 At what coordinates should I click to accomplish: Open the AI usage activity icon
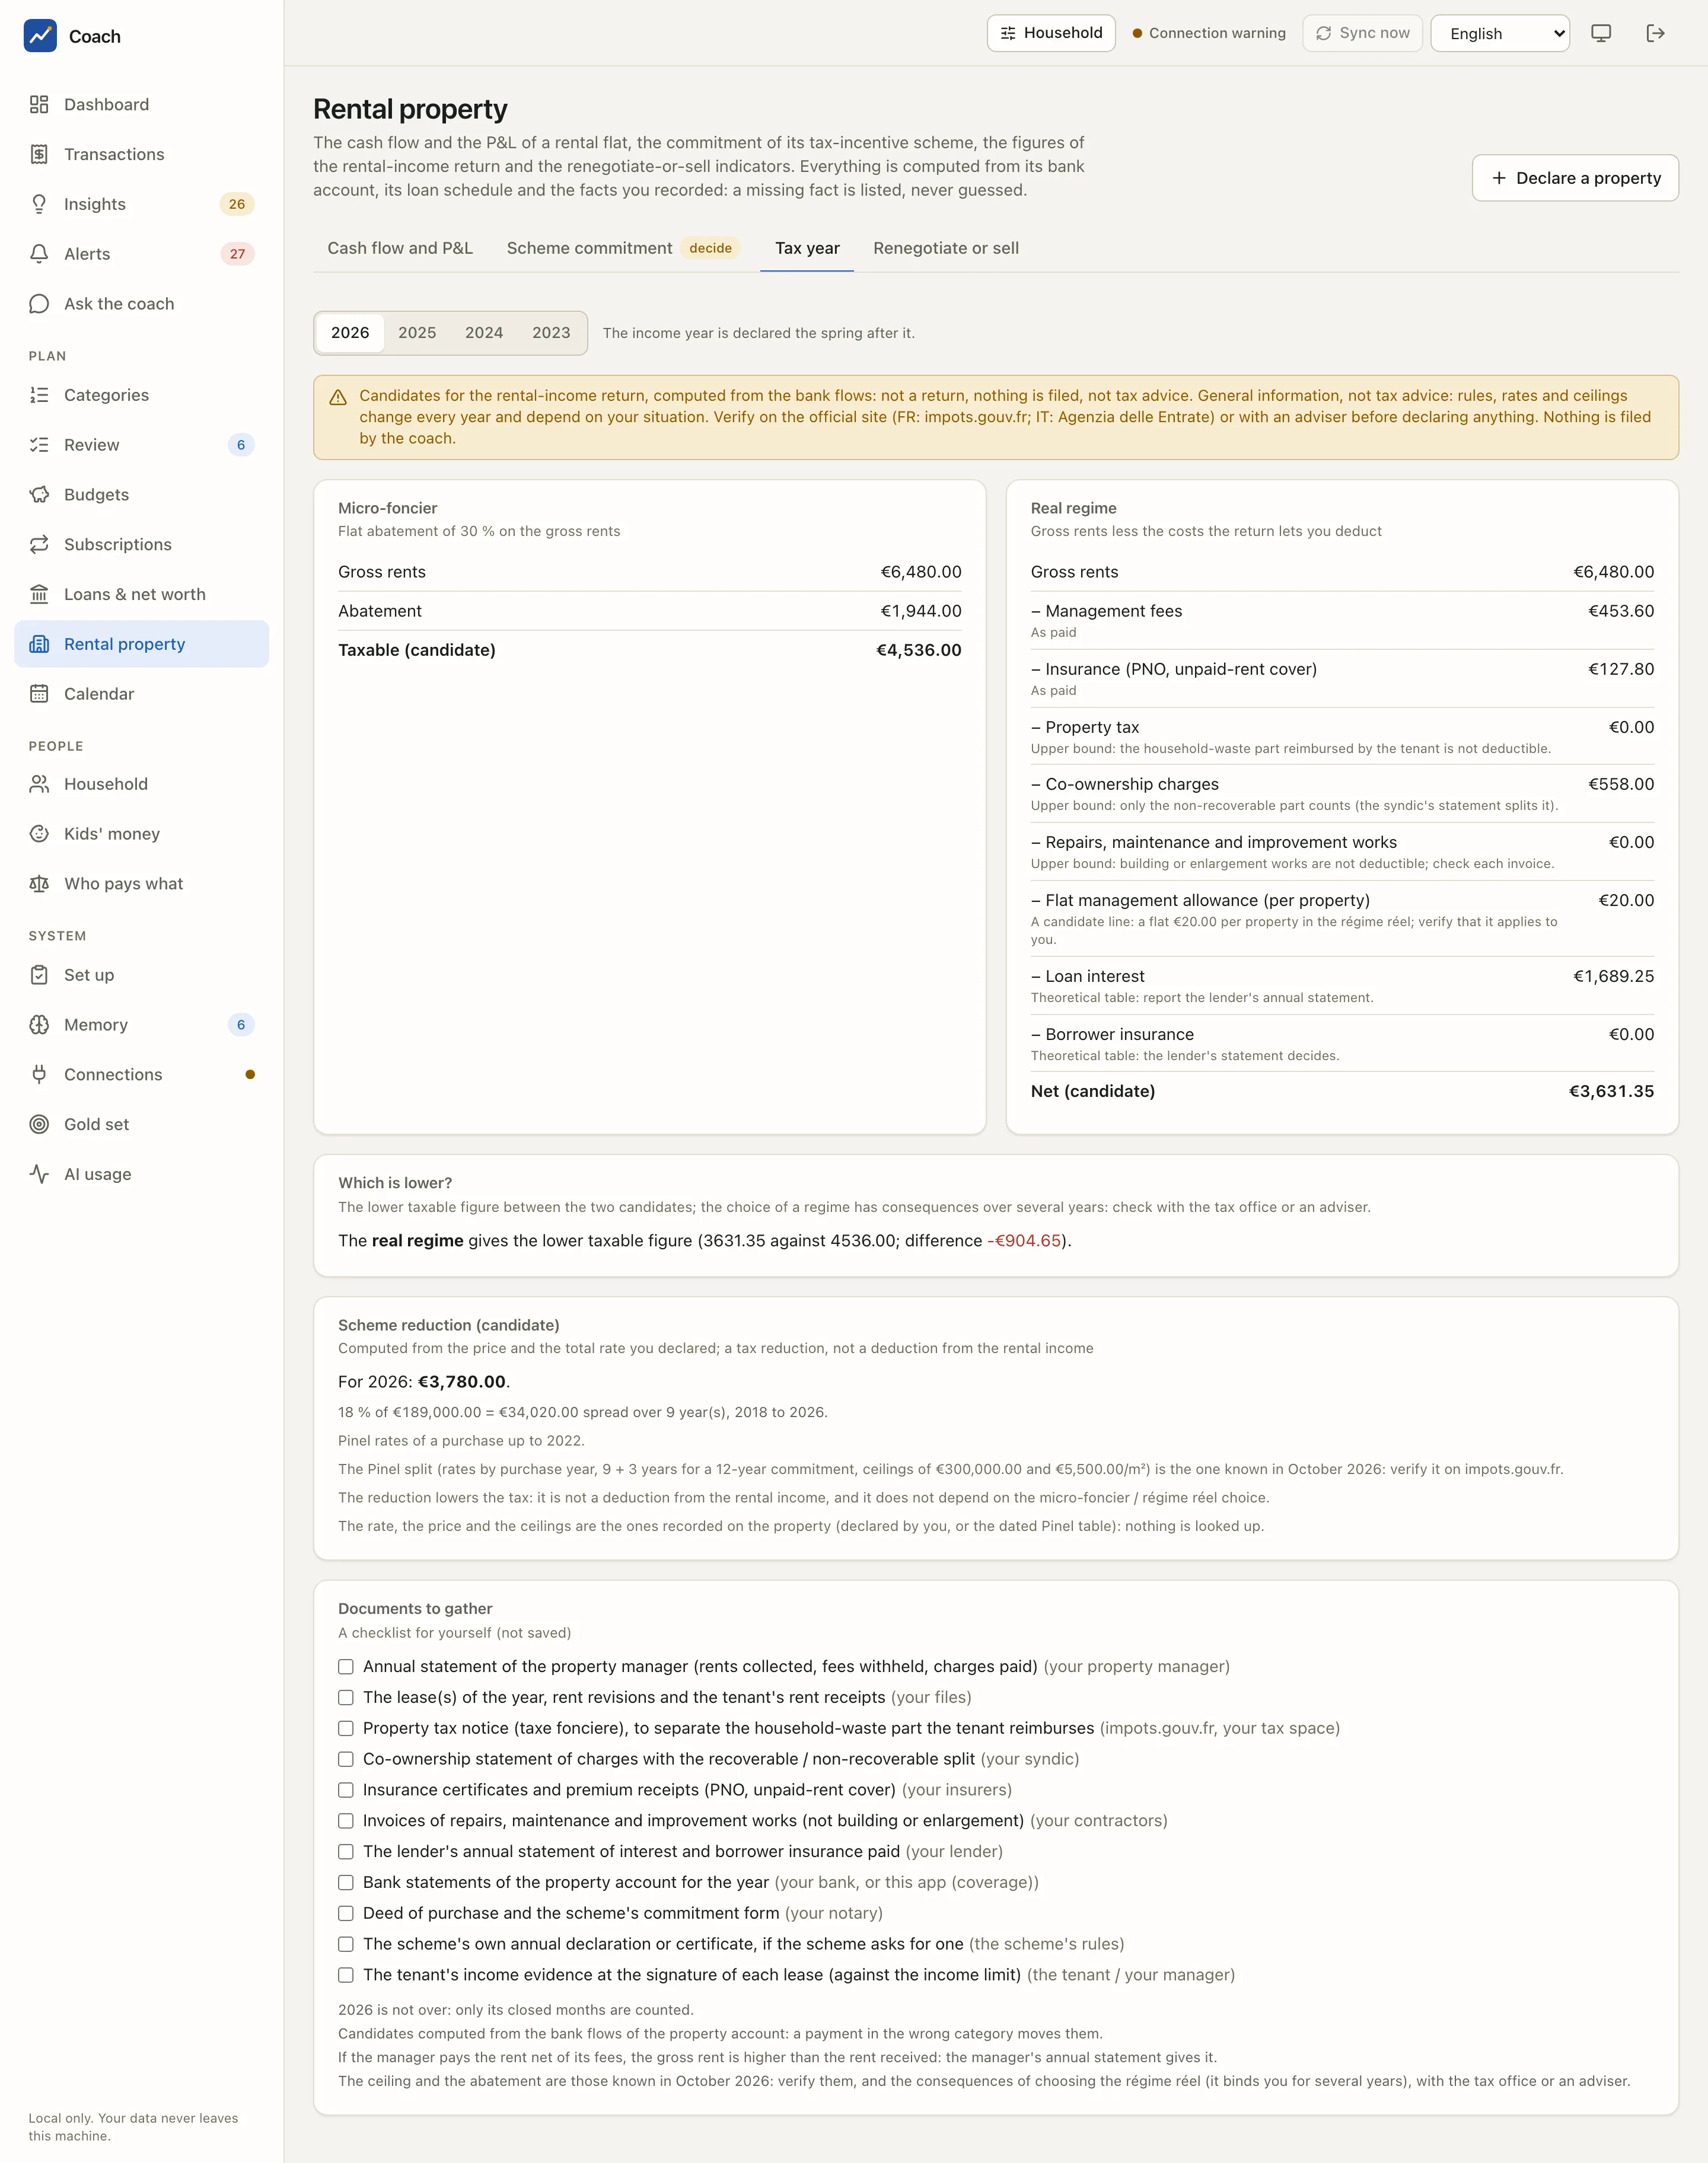39,1175
